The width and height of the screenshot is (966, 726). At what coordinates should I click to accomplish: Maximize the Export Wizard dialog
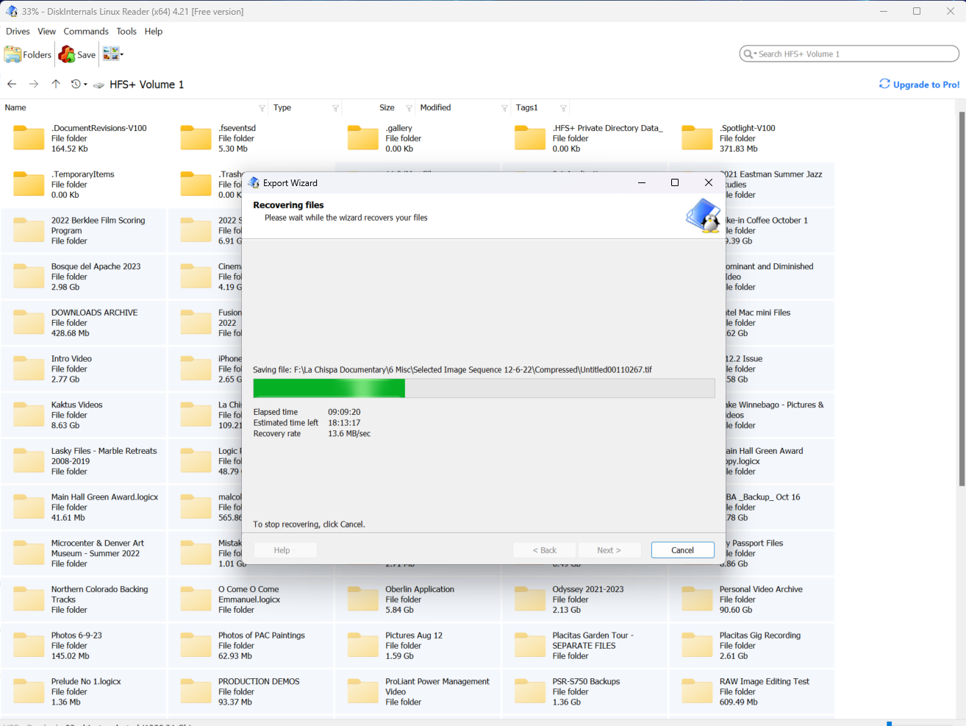click(675, 182)
